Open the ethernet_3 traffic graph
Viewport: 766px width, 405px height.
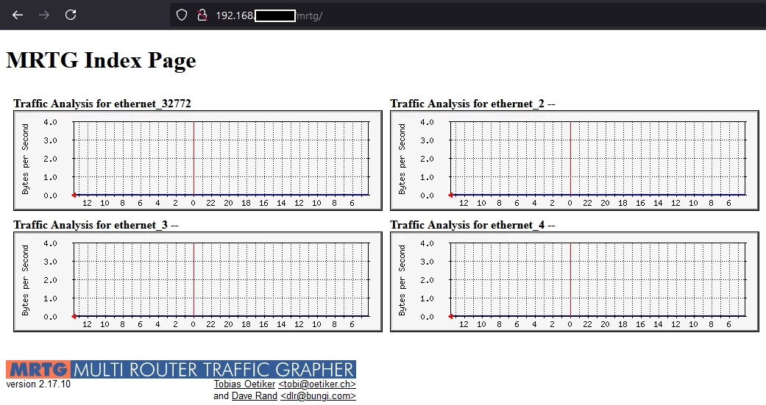tap(197, 282)
